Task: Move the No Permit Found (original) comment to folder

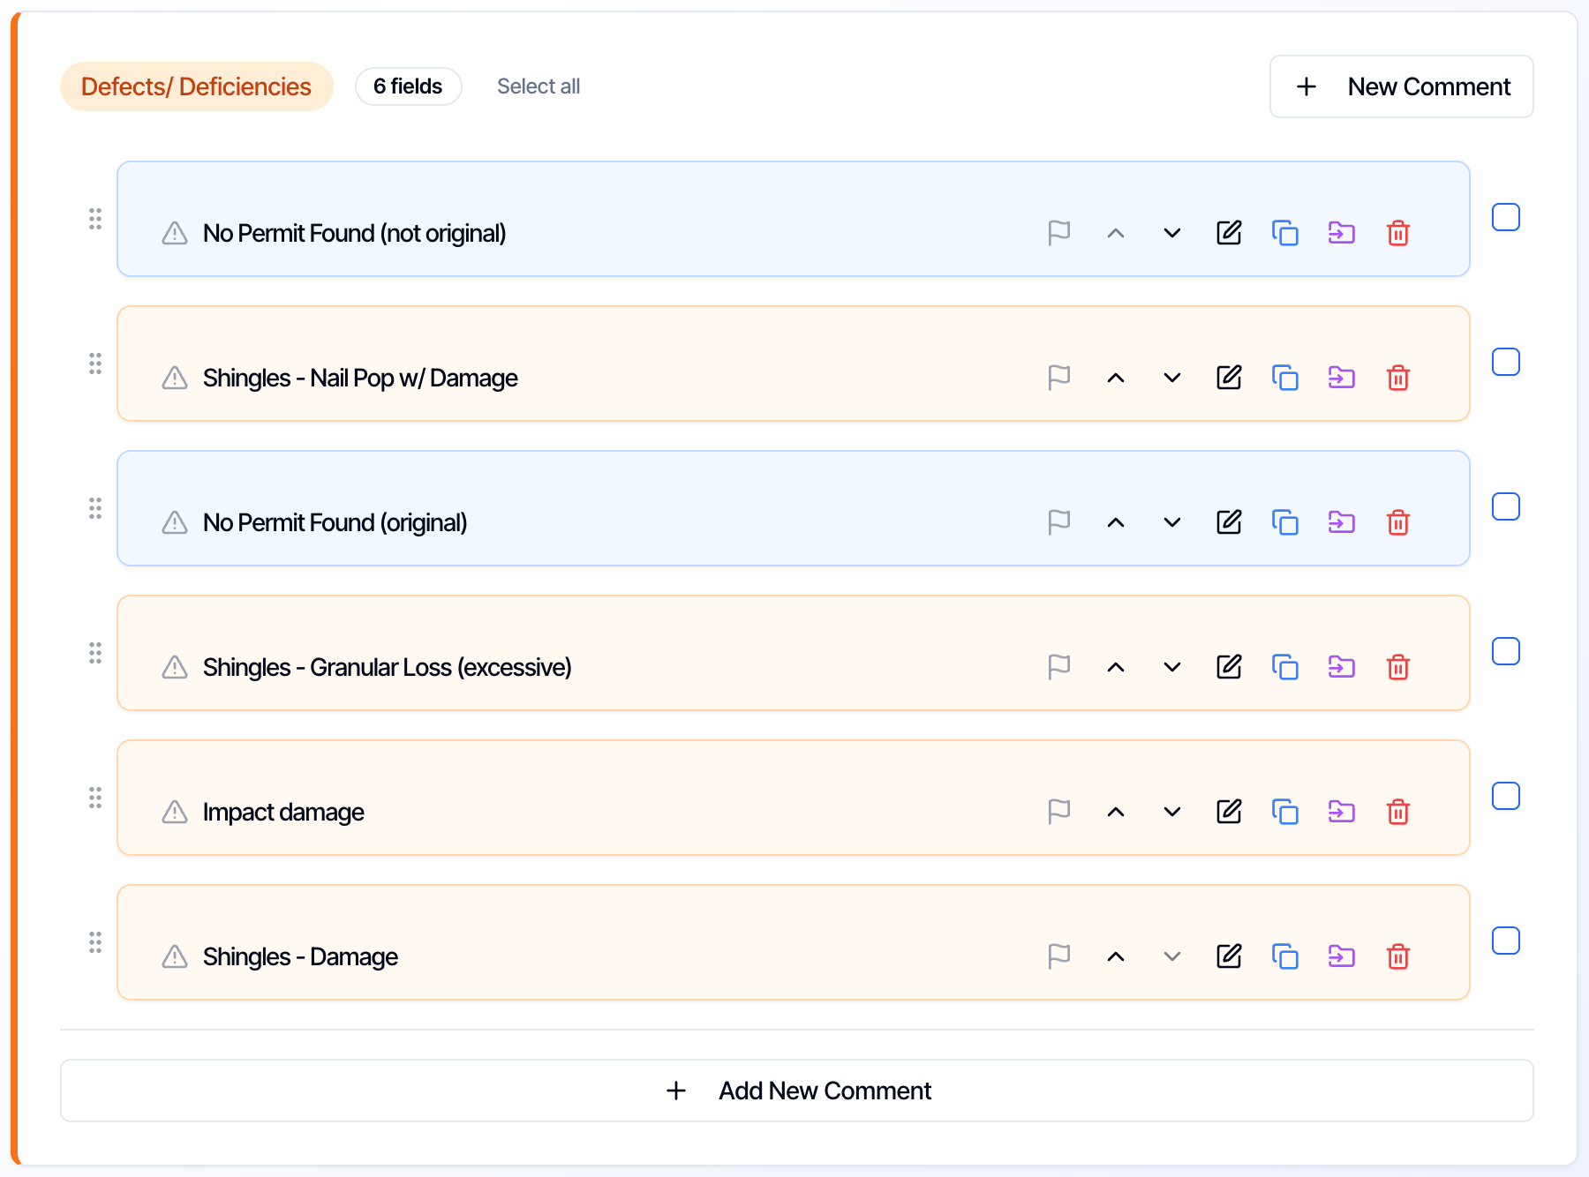Action: (x=1342, y=522)
